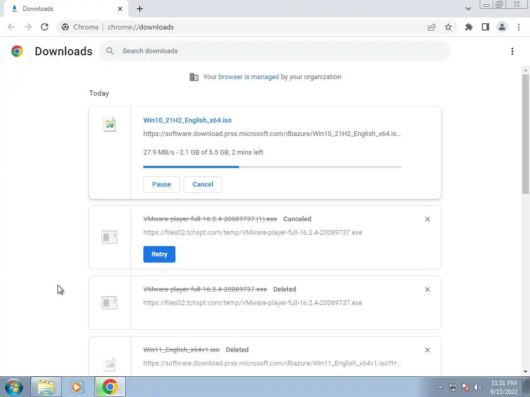Screen dimensions: 530x397
Task: Click the browser forward arrow
Action: [x=28, y=27]
